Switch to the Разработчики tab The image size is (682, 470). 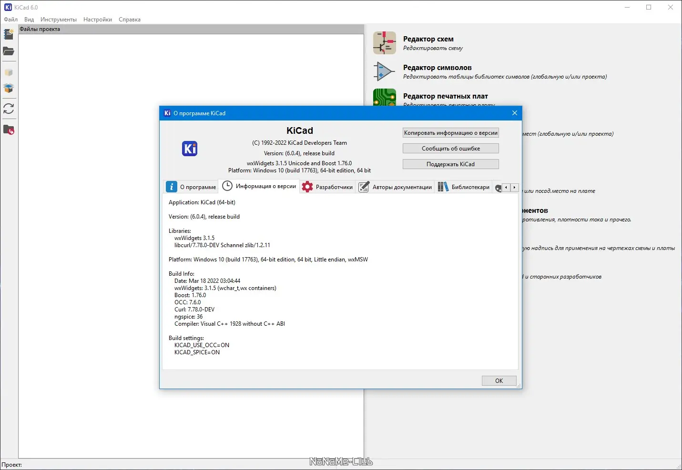point(327,187)
